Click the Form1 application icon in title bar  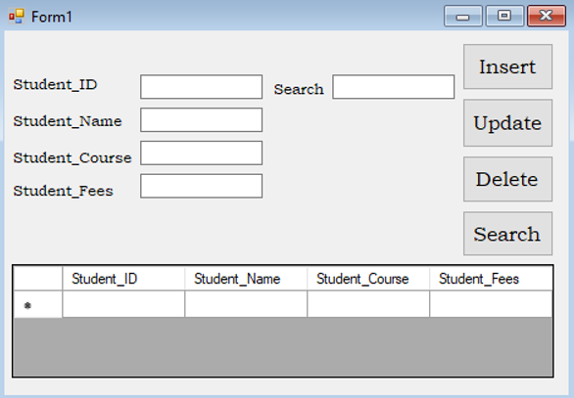tap(17, 17)
